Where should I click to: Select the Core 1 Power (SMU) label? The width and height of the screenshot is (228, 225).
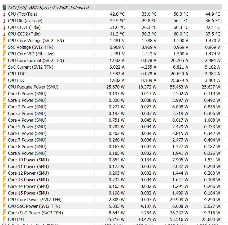[27, 100]
